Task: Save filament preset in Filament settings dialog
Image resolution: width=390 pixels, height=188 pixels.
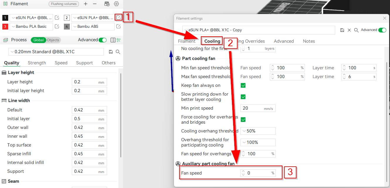Action: pos(342,30)
